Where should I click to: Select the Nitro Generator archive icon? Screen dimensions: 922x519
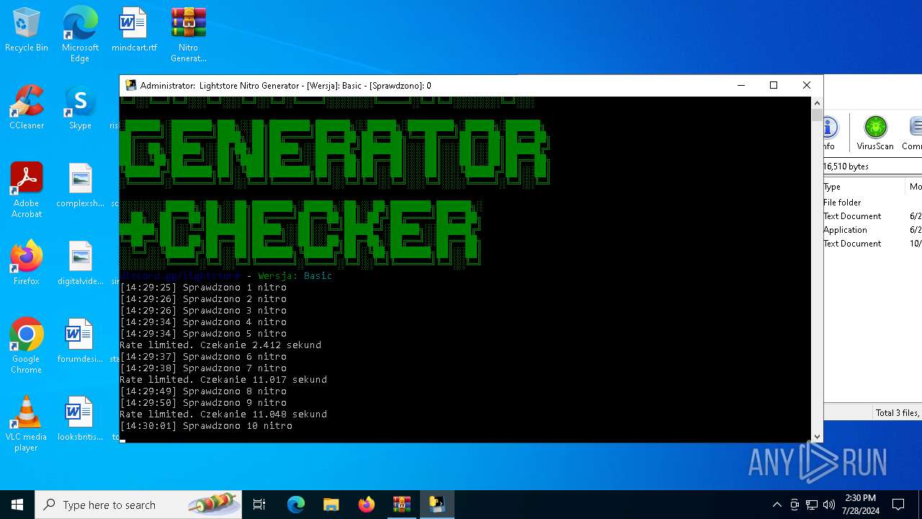click(189, 34)
